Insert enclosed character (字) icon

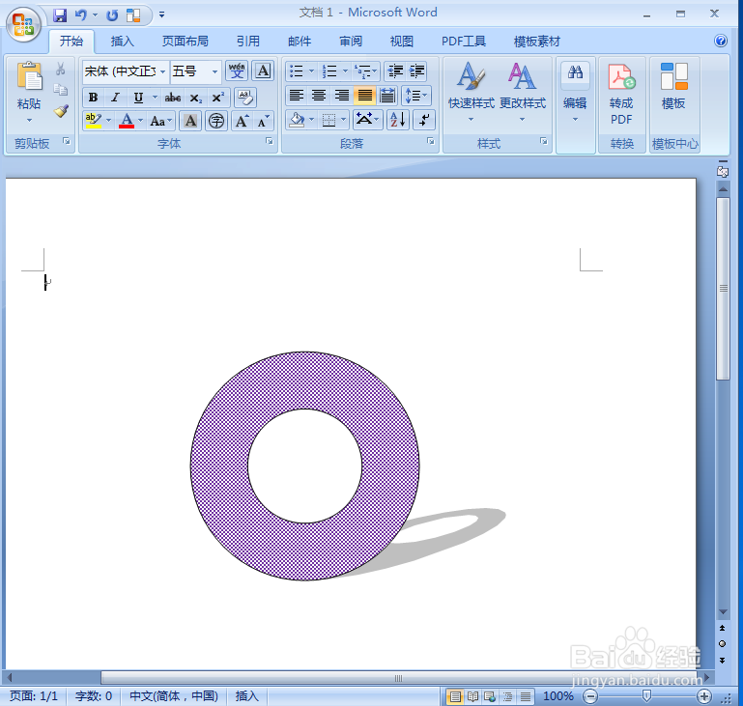tap(216, 122)
